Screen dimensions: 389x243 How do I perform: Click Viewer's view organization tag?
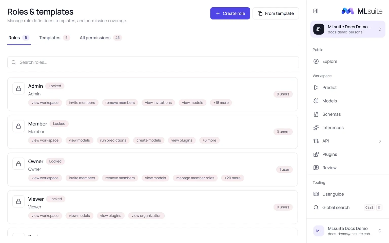tap(146, 216)
